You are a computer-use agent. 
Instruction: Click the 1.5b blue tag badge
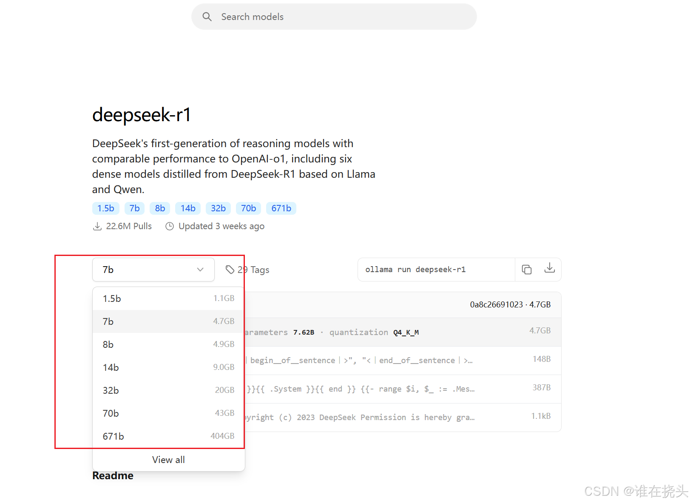click(x=106, y=208)
